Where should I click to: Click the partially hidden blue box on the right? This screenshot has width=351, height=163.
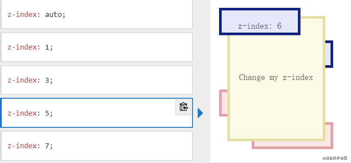tap(329, 54)
